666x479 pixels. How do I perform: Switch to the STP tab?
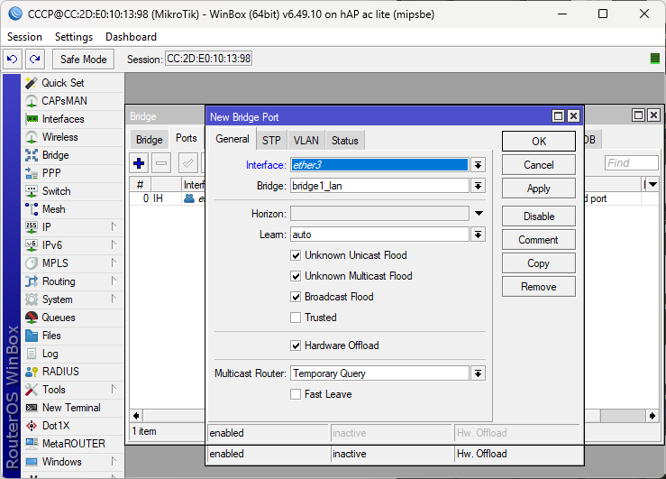271,141
